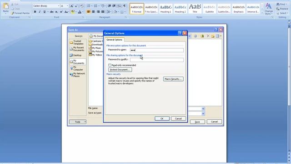Click the Delete icon in Save As toolbar
The height and width of the screenshot is (164, 291).
(208, 36)
